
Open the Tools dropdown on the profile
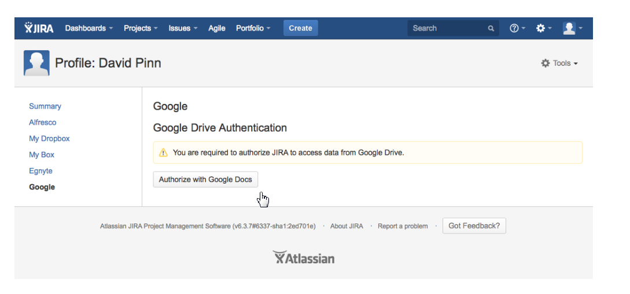pyautogui.click(x=559, y=64)
